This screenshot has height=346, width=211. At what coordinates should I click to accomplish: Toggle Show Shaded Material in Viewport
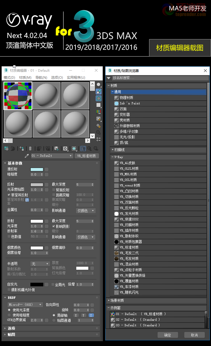click(x=74, y=148)
